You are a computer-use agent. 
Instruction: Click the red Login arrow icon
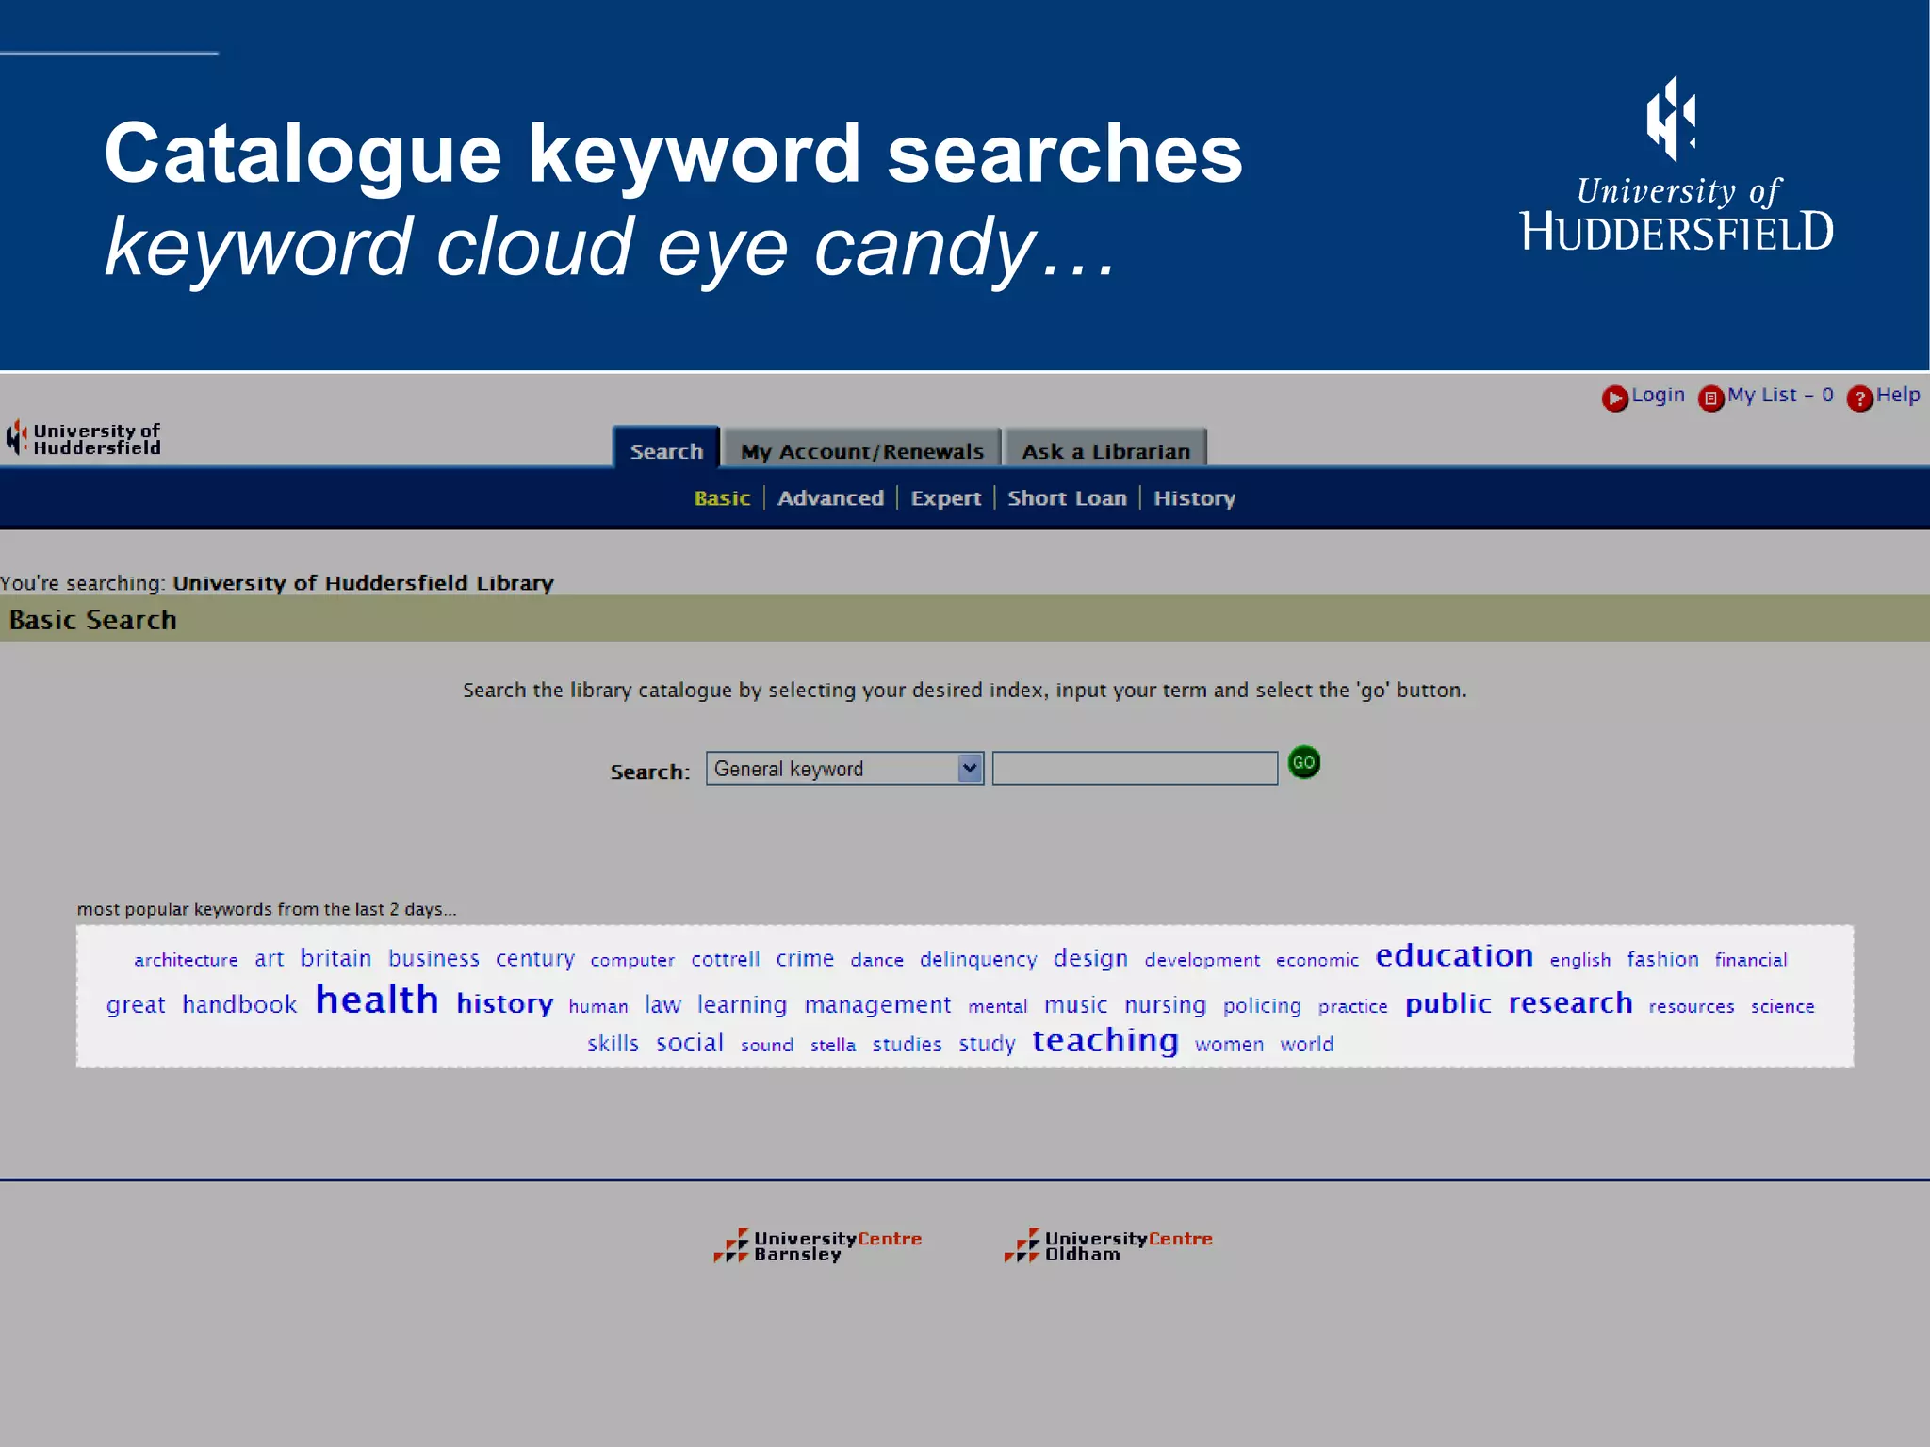[1614, 398]
